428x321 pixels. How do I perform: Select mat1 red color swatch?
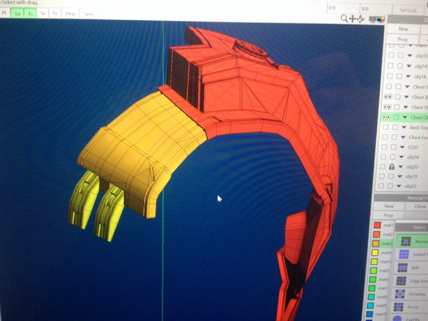pos(377,225)
